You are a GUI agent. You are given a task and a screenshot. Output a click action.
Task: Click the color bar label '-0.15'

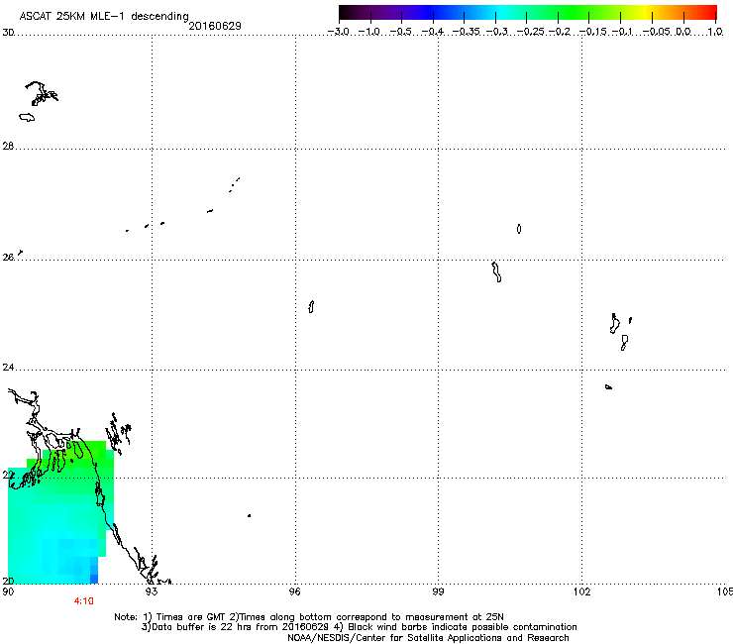coord(593,32)
